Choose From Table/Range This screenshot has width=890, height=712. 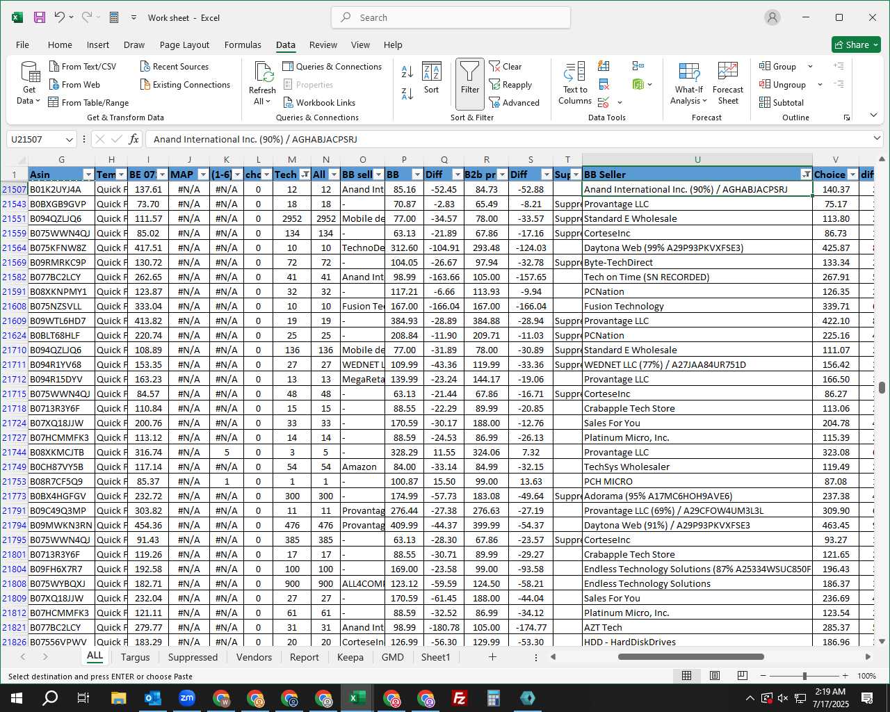tap(88, 103)
